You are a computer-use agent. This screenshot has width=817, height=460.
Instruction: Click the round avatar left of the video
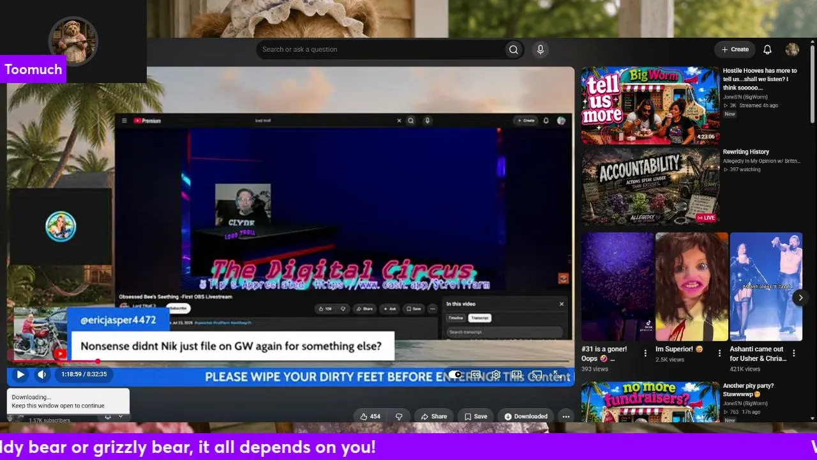[x=61, y=227]
